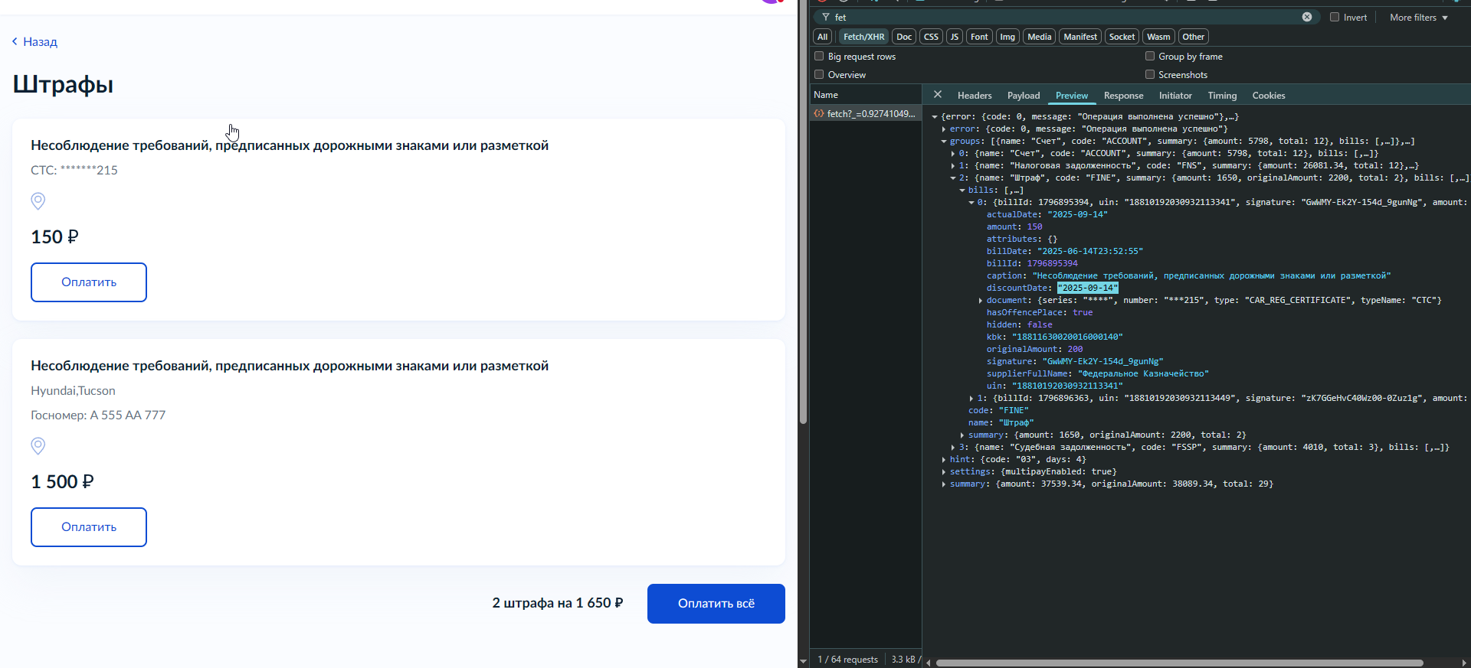Select the Img filter
The image size is (1471, 668).
point(1007,37)
